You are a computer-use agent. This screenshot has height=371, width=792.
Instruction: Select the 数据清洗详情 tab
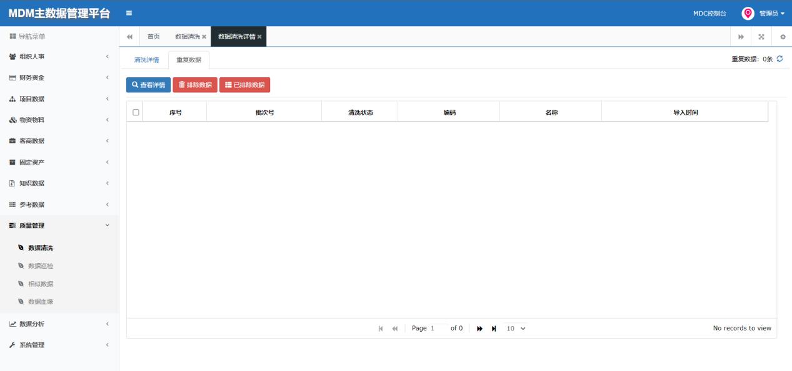pos(236,37)
